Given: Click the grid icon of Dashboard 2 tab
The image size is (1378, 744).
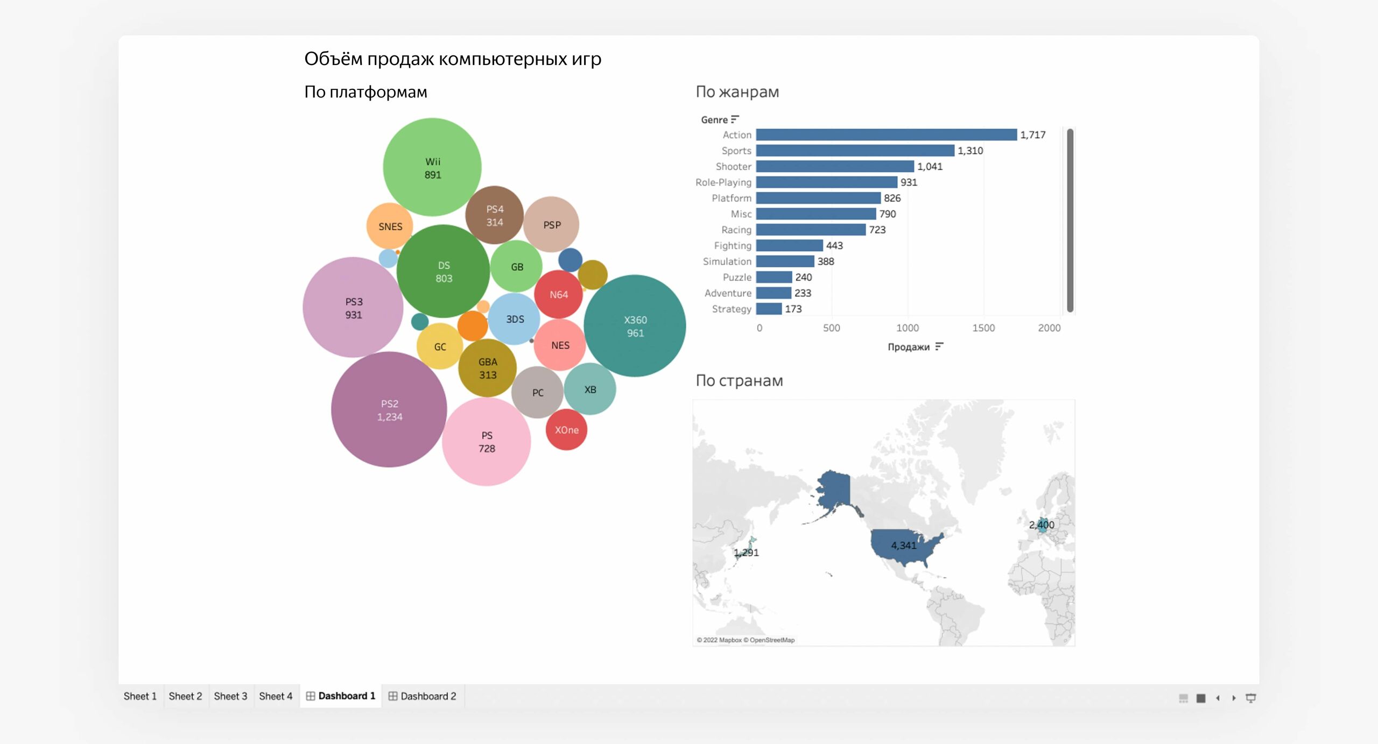Looking at the screenshot, I should [x=393, y=696].
